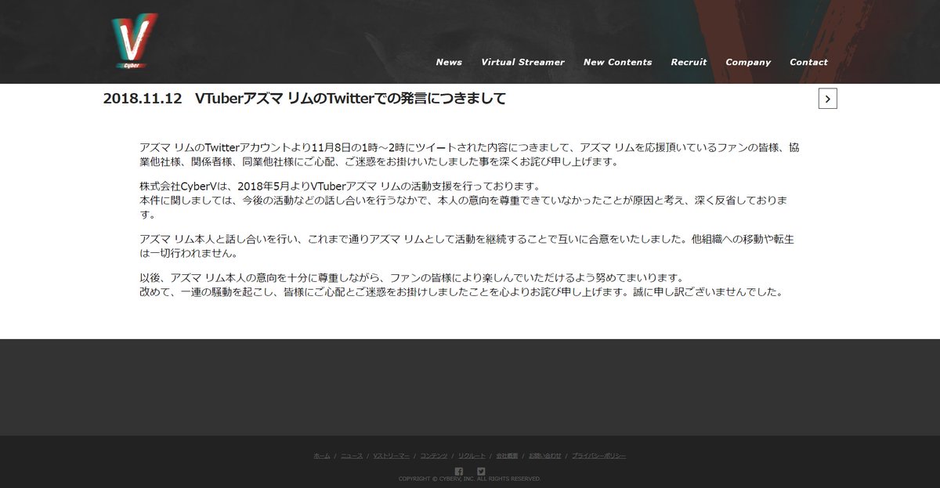Open the Facebook icon in footer
The height and width of the screenshot is (488, 940).
coord(459,472)
